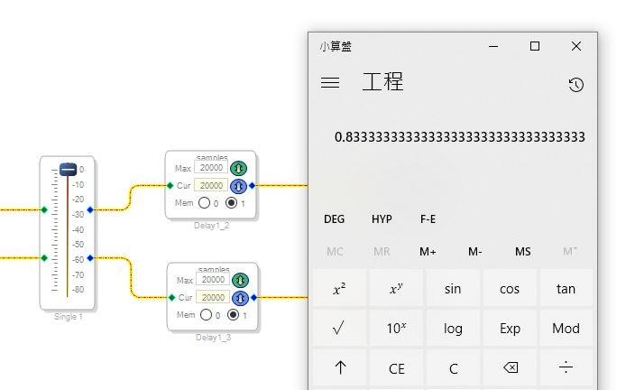The height and width of the screenshot is (390, 635).
Task: Click the C clear key
Action: click(453, 367)
